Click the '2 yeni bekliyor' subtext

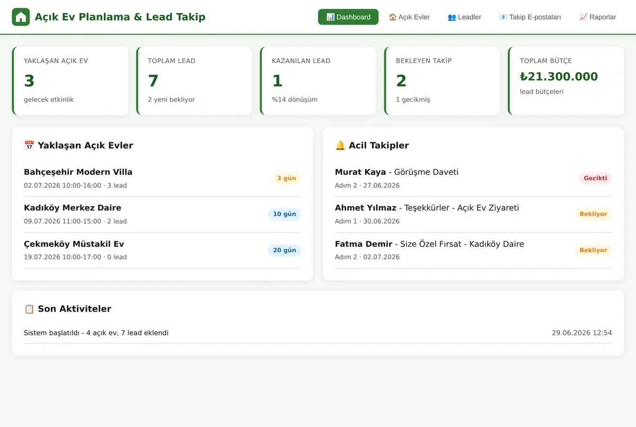[171, 100]
